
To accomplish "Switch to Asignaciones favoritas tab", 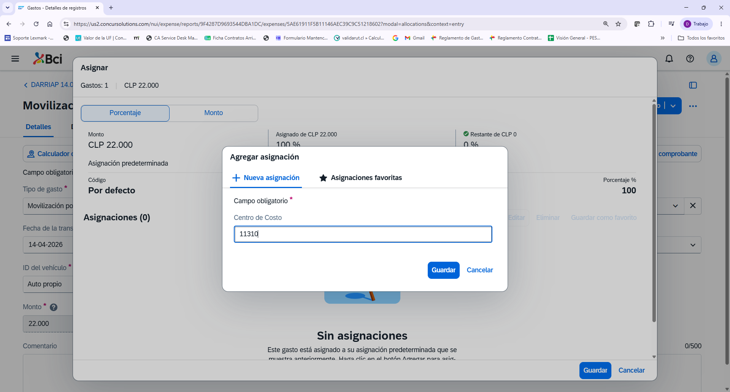I will 361,178.
